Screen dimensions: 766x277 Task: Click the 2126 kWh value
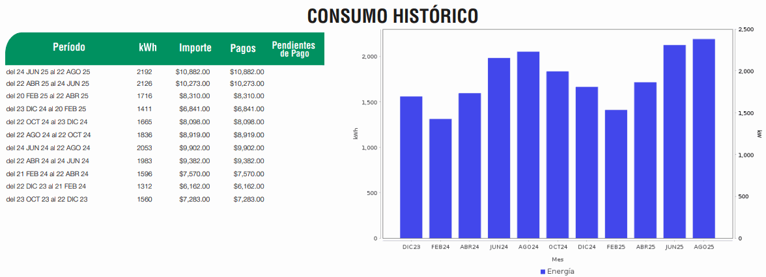pyautogui.click(x=145, y=84)
